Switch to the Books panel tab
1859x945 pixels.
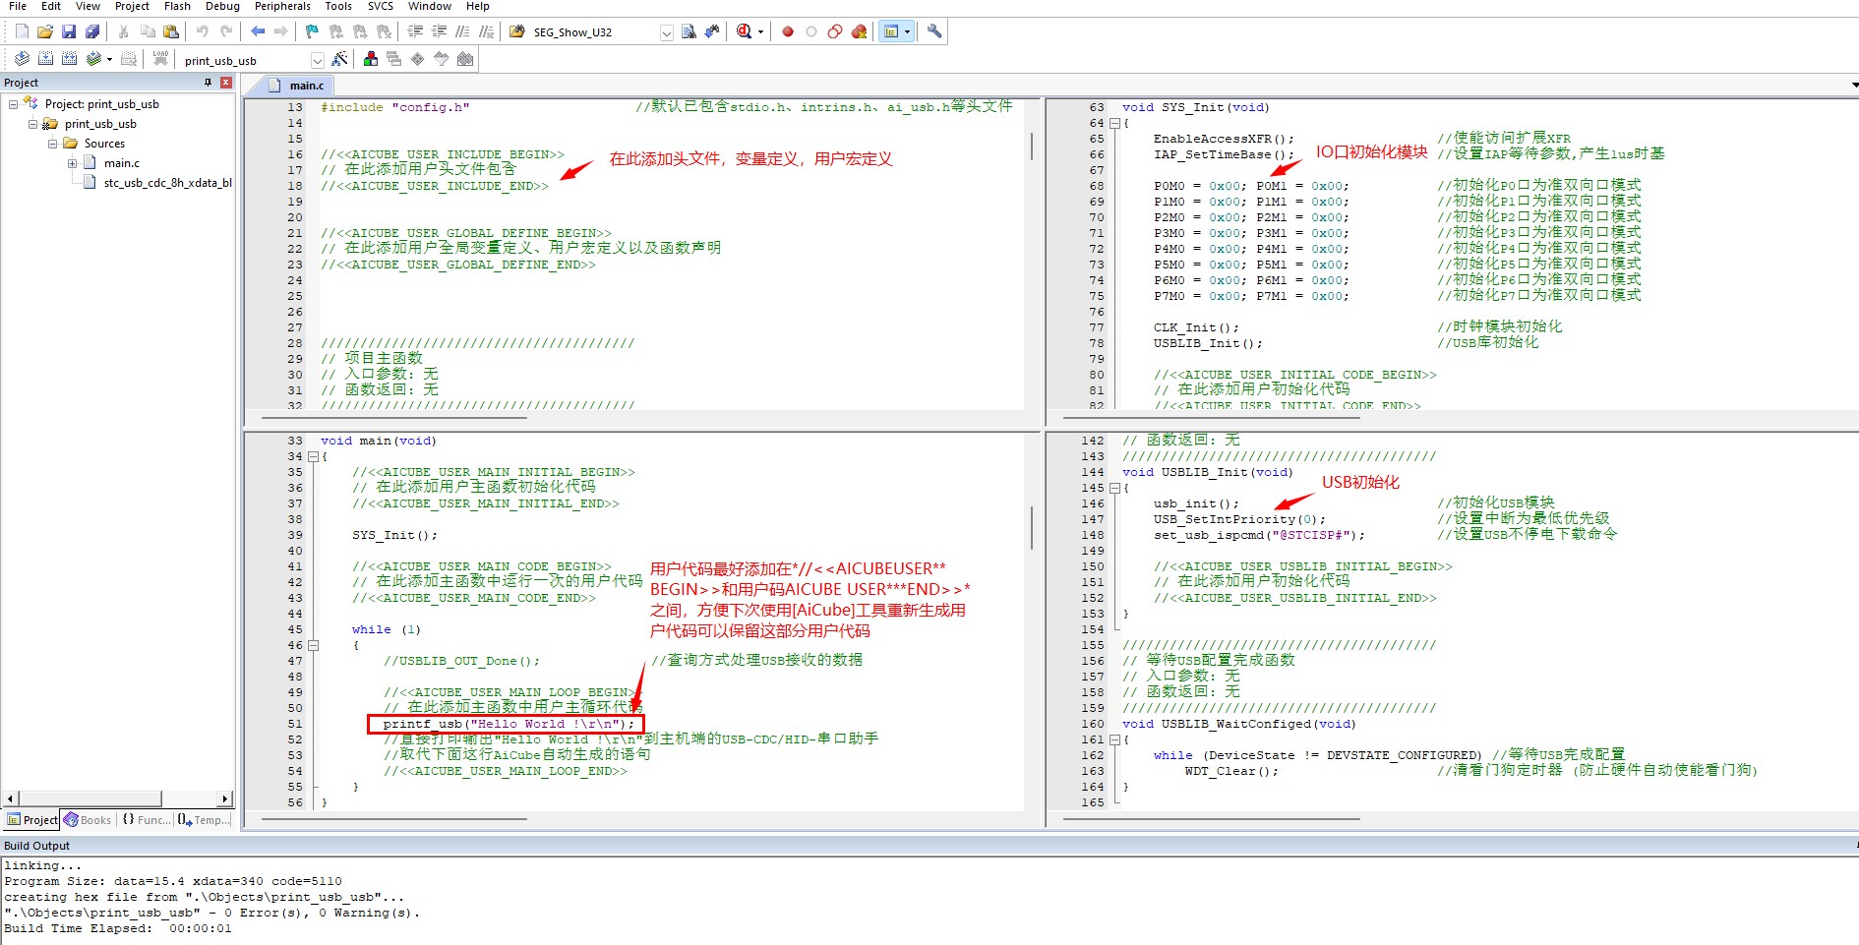coord(88,820)
